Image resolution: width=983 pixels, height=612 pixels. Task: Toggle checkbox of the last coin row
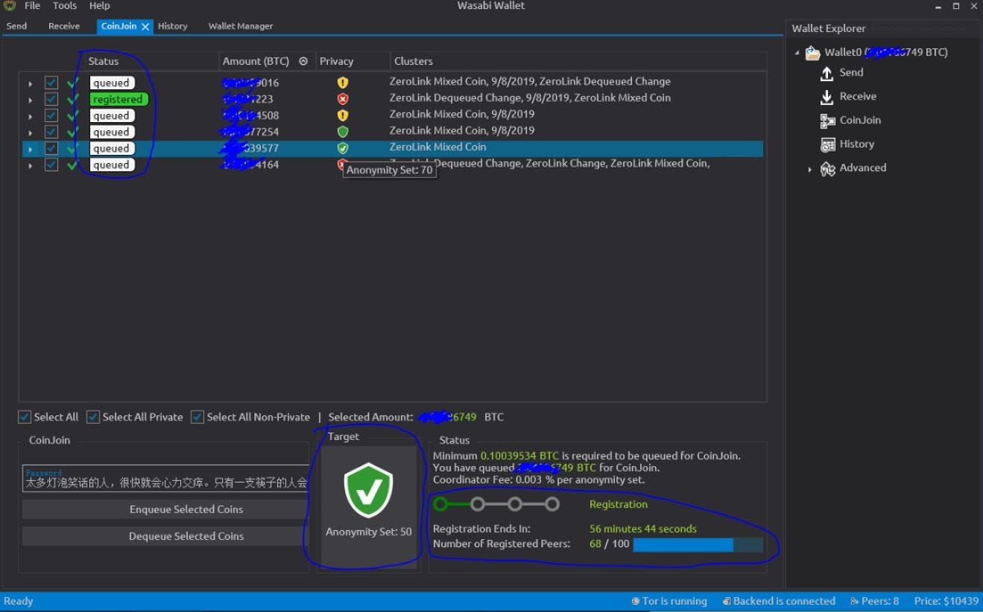(x=51, y=165)
